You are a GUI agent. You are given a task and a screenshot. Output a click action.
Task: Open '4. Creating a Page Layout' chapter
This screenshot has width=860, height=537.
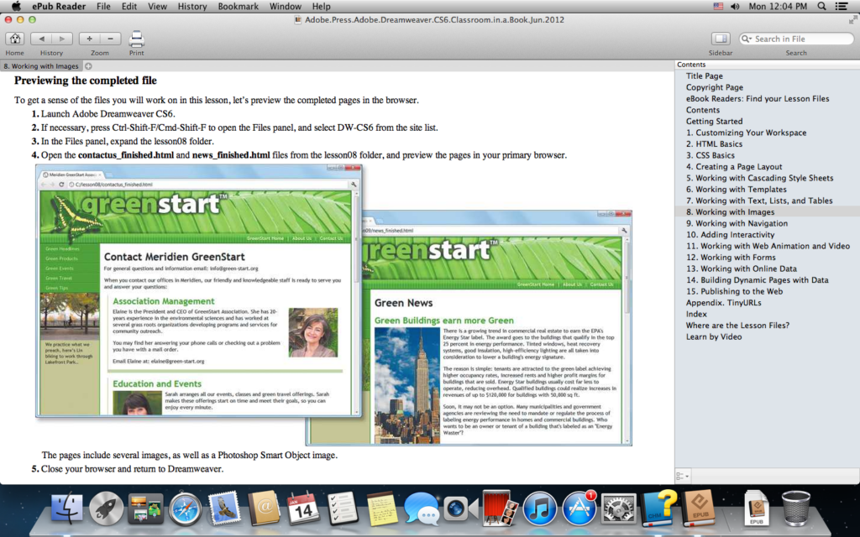tap(734, 167)
